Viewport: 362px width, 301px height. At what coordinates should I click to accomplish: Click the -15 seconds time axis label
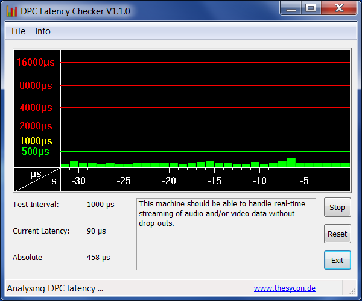pos(214,181)
